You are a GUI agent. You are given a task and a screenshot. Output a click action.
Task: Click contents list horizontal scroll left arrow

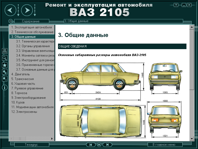click(11, 139)
